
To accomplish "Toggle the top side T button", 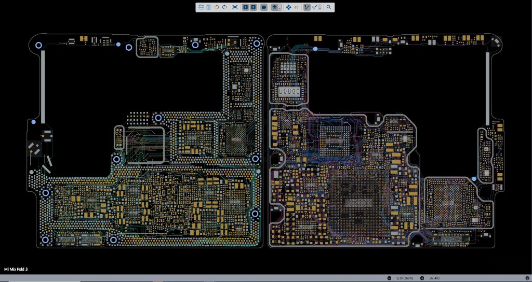I will 245,7.
